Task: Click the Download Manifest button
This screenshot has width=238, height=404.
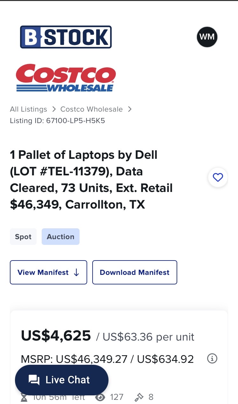Action: pos(135,272)
